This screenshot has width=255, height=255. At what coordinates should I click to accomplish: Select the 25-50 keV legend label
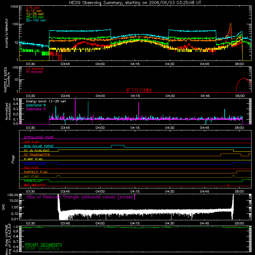tap(35, 17)
